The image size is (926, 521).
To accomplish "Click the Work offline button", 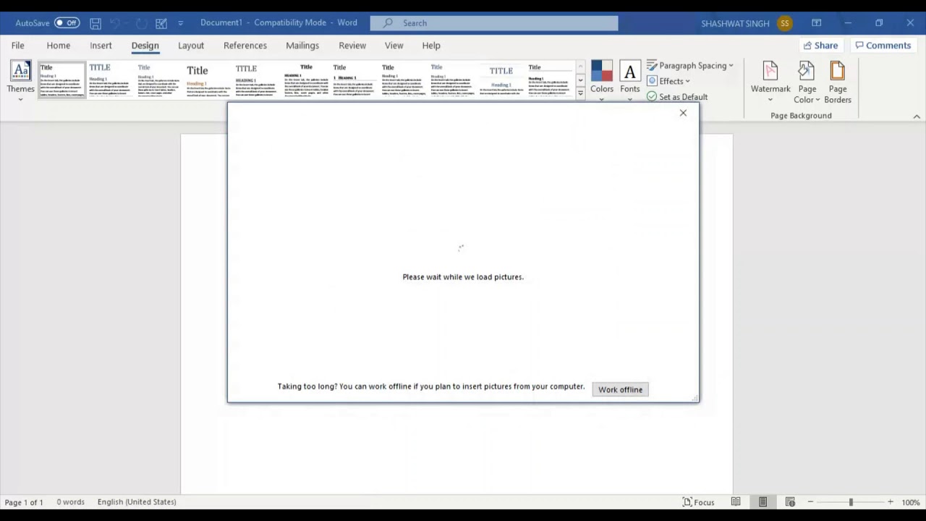I will click(x=620, y=389).
